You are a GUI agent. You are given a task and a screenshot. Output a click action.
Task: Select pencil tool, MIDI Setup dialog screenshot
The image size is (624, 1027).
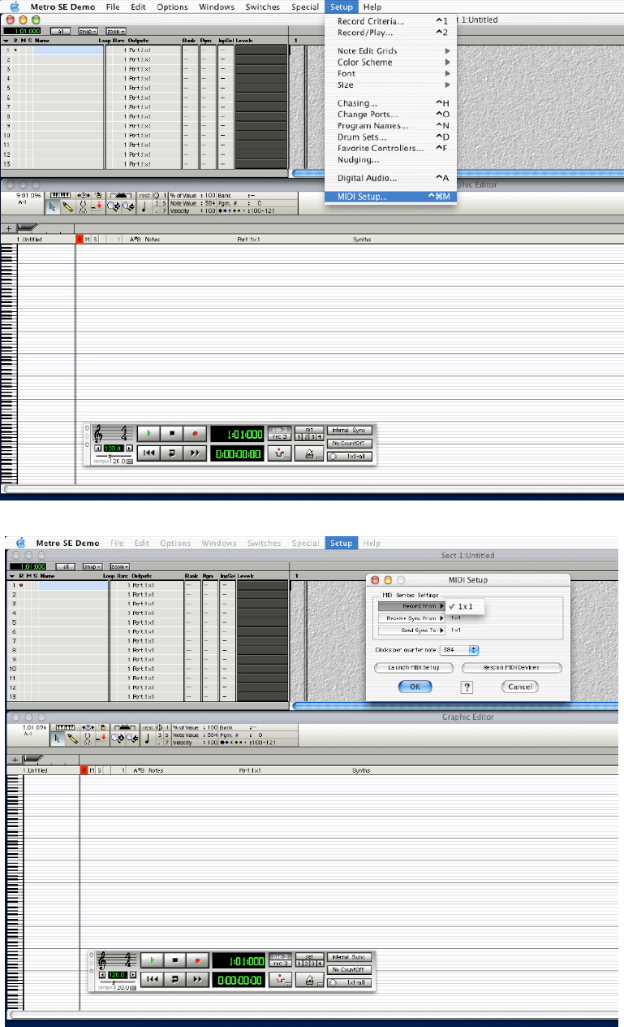[x=71, y=739]
